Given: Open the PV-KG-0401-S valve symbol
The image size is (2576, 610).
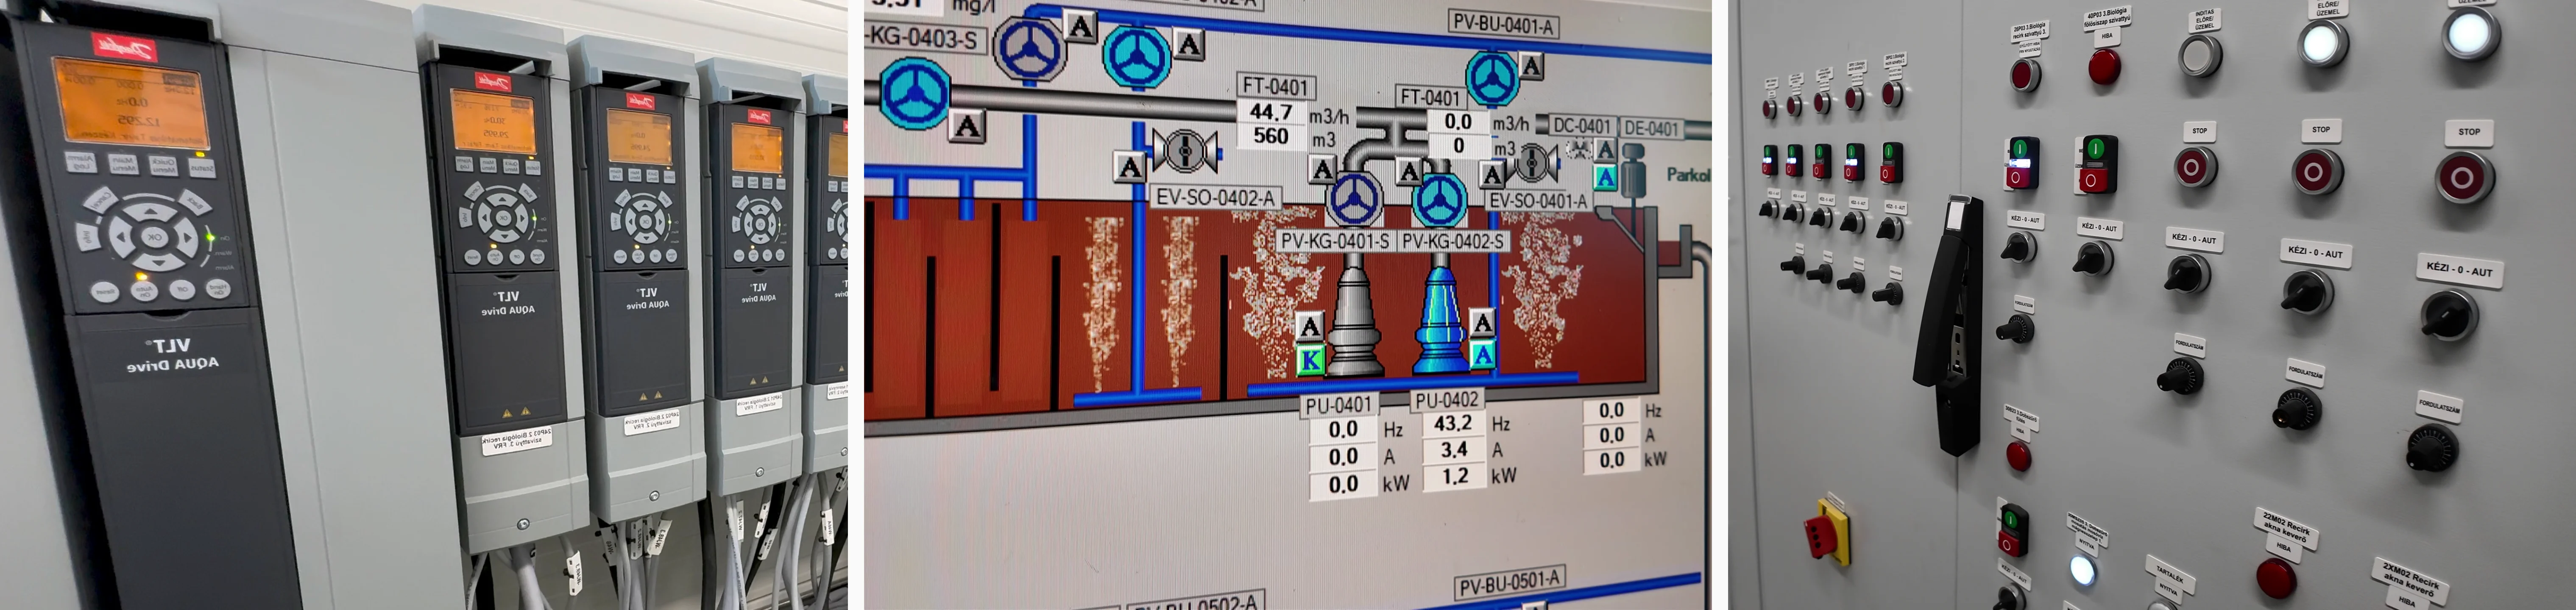Looking at the screenshot, I should 1355,200.
